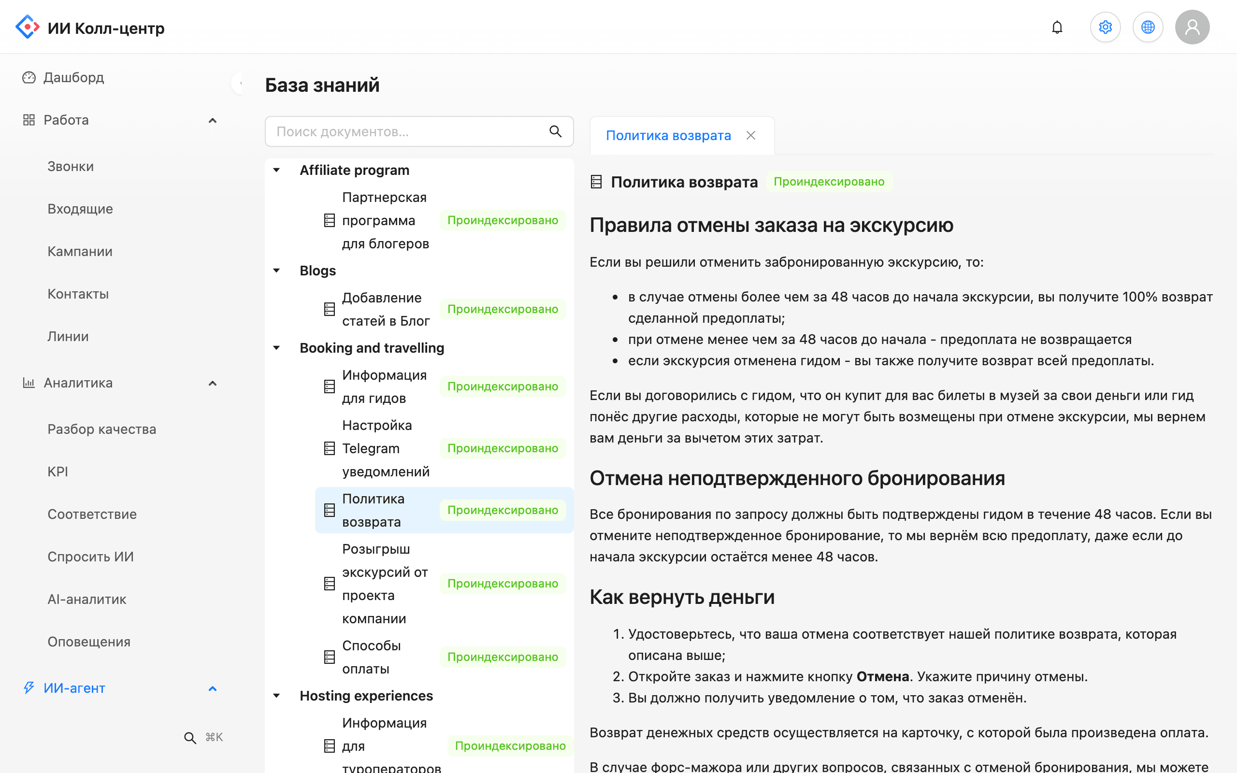Viewport: 1237px width, 773px height.
Task: Click document icon beside Политика возврата heading
Action: pyautogui.click(x=596, y=182)
